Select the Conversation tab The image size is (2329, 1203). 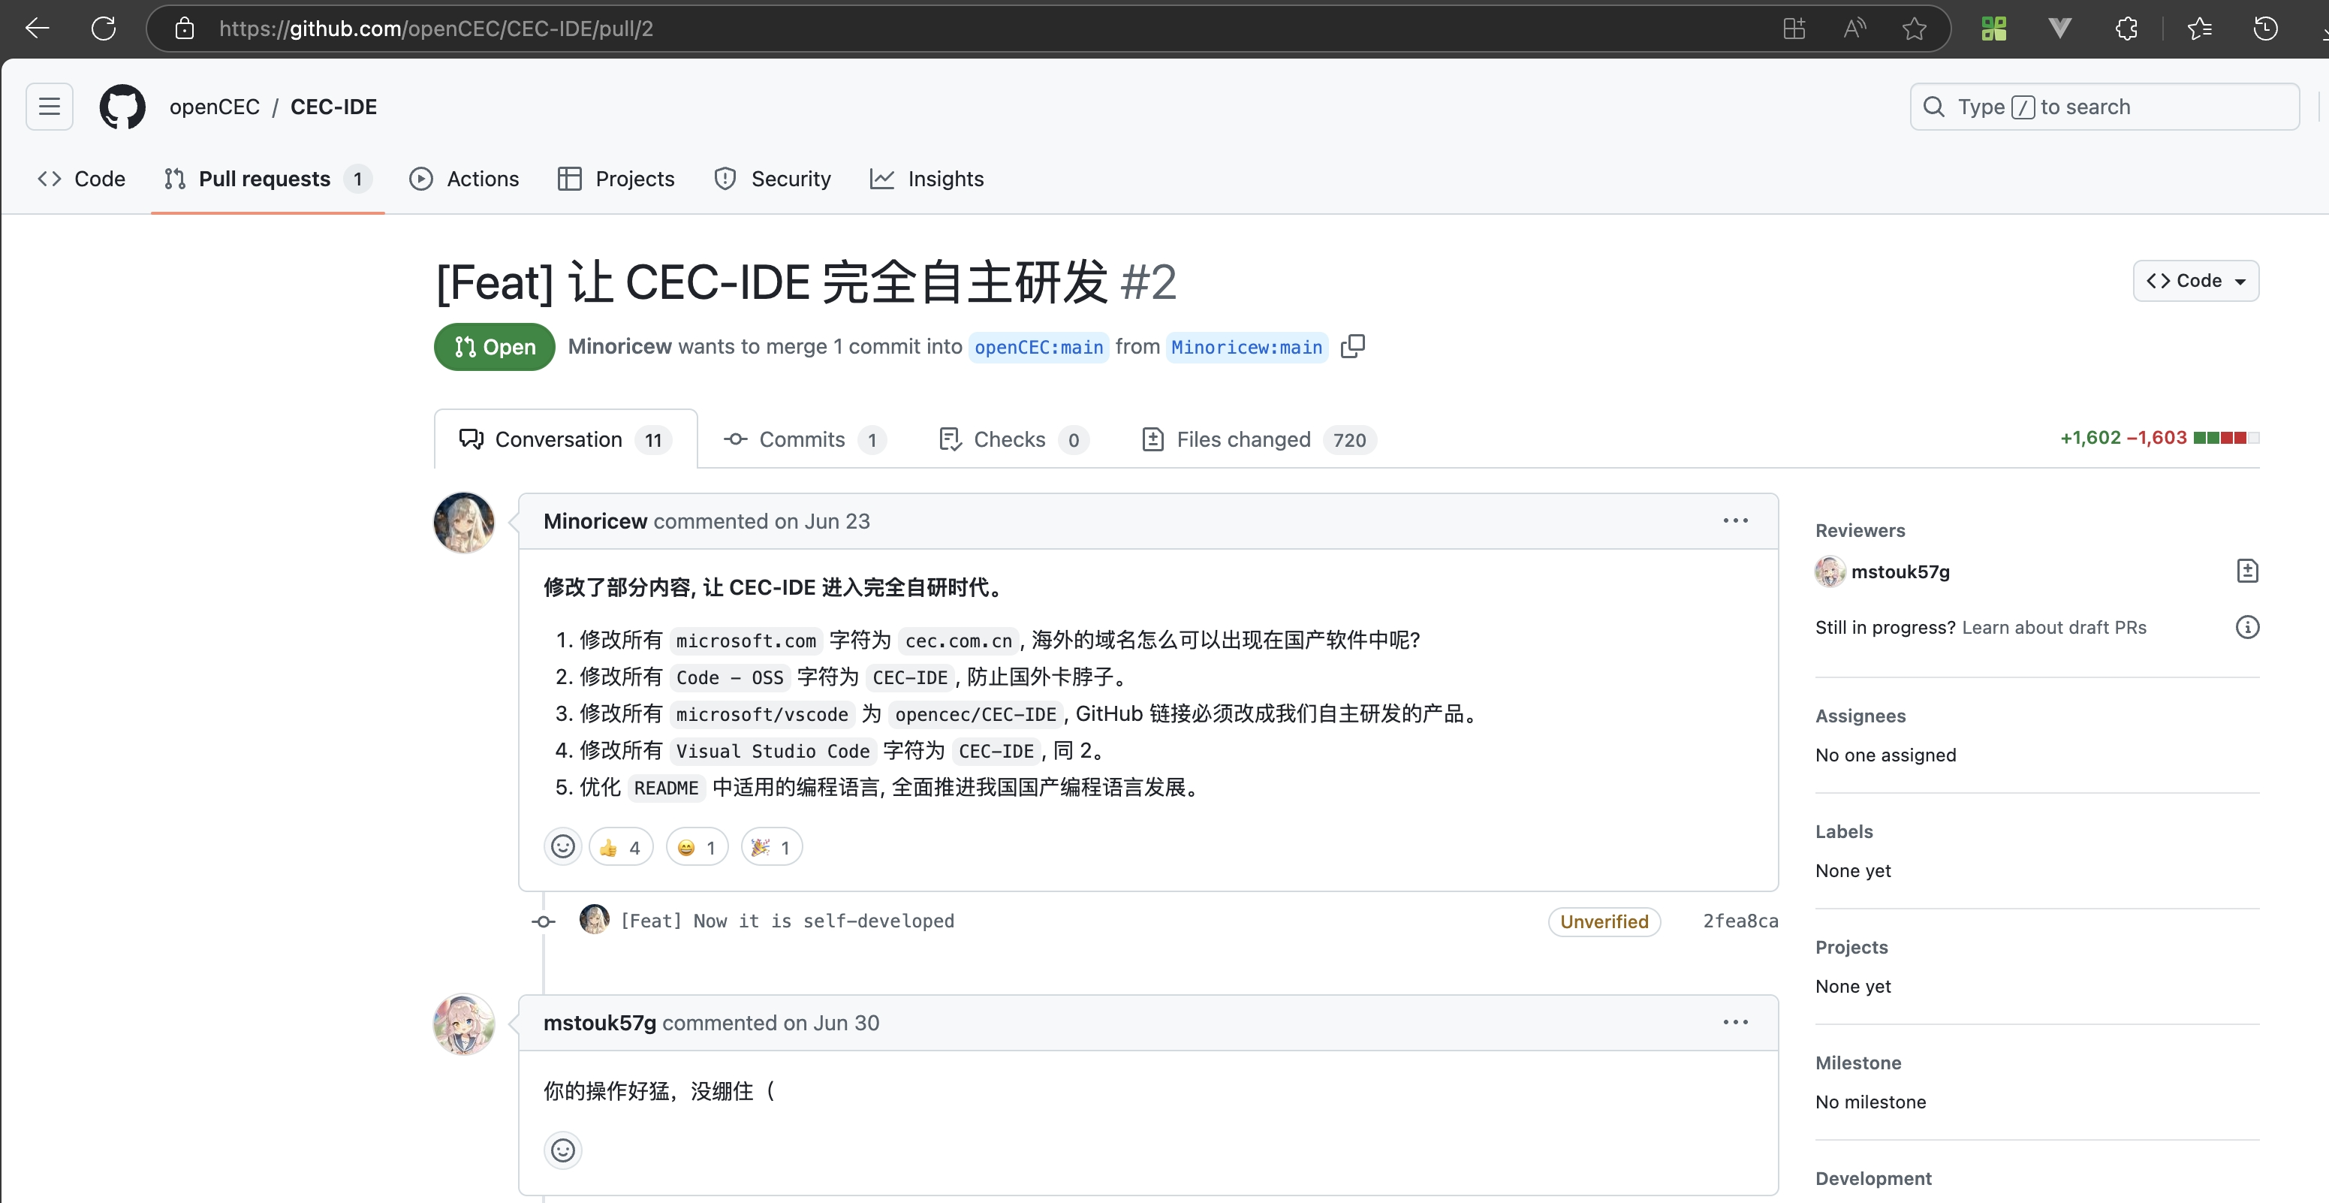pyautogui.click(x=566, y=439)
